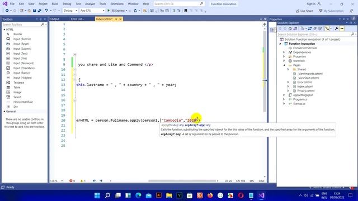The height and width of the screenshot is (201, 358).
Task: Close the Index.cshtml tab
Action: [x=120, y=19]
